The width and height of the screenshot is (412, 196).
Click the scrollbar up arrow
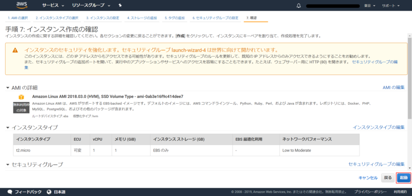click(409, 35)
